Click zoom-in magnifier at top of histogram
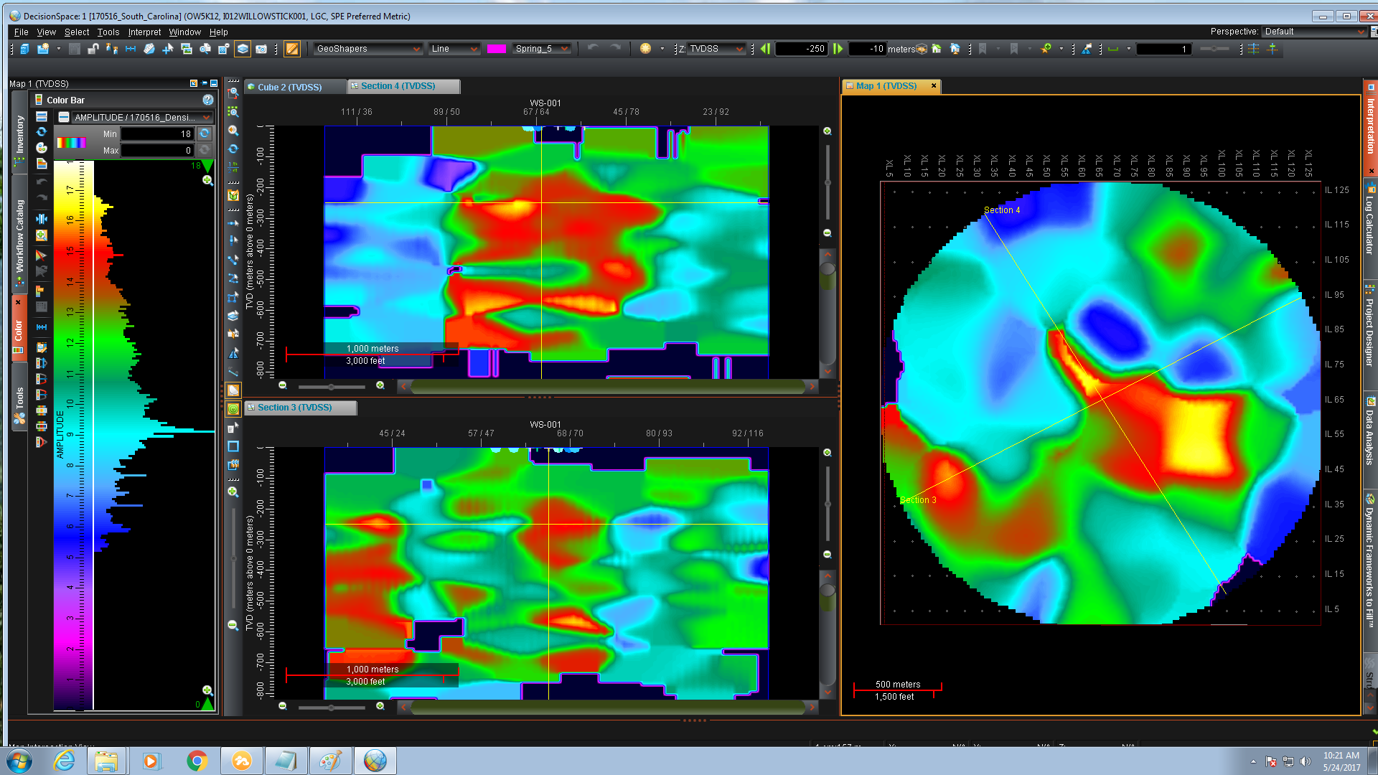 coord(207,180)
